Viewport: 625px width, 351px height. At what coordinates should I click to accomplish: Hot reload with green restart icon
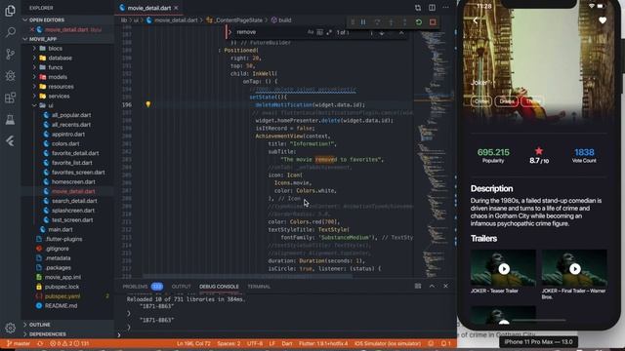pos(419,21)
